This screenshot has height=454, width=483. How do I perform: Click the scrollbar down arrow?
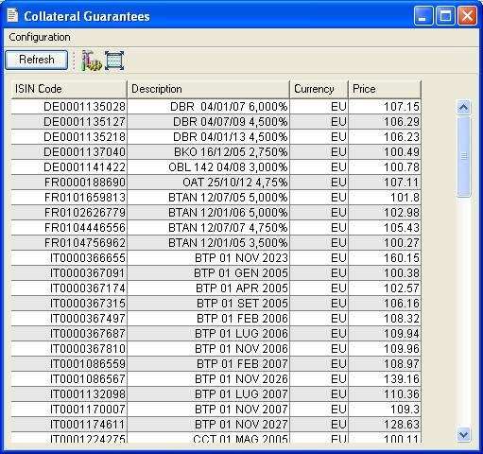[463, 435]
